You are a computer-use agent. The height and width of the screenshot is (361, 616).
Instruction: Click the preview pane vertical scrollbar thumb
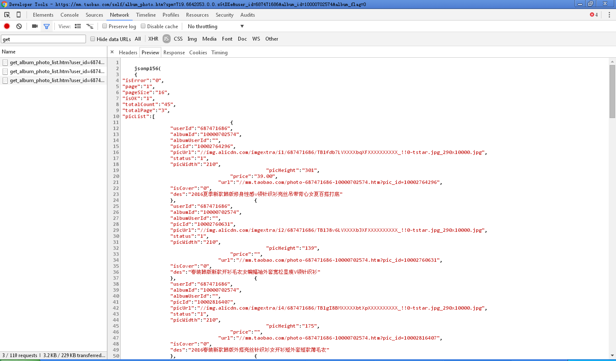point(612,91)
